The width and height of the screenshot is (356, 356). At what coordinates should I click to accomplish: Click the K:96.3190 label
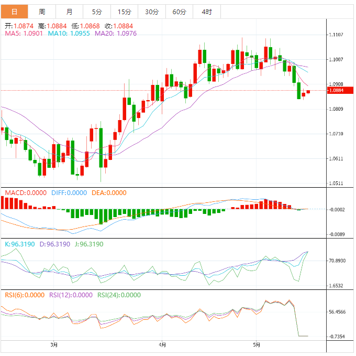[x=20, y=244]
